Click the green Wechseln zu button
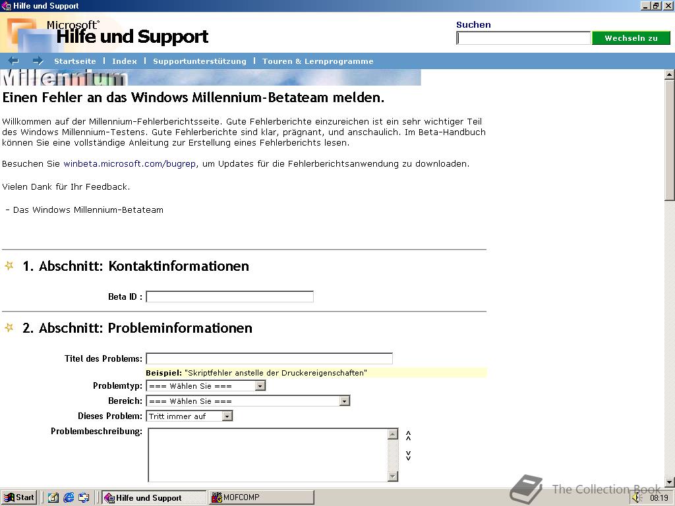Image resolution: width=675 pixels, height=506 pixels. pyautogui.click(x=631, y=38)
